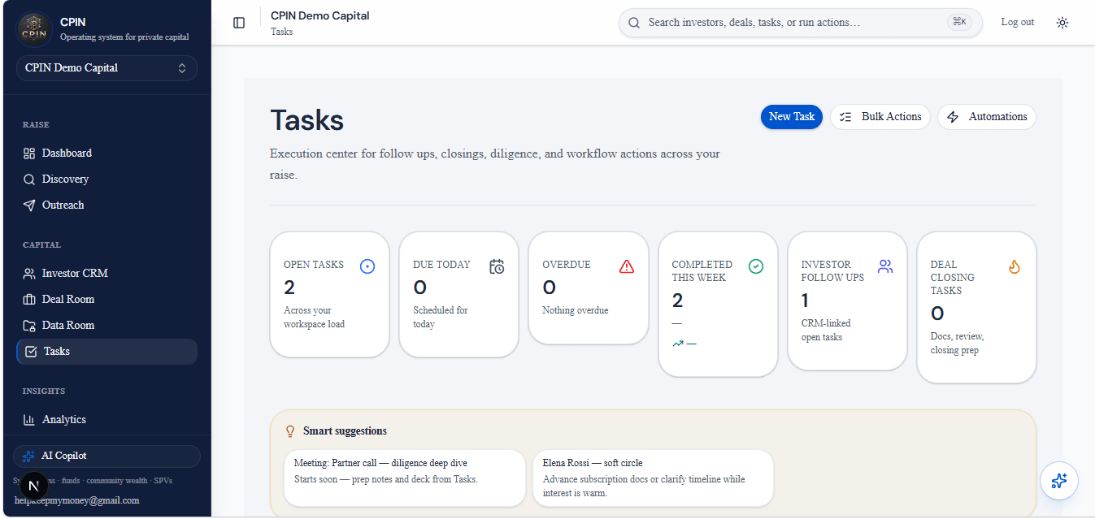Click the Tasks page heading
1095x519 pixels.
(307, 120)
